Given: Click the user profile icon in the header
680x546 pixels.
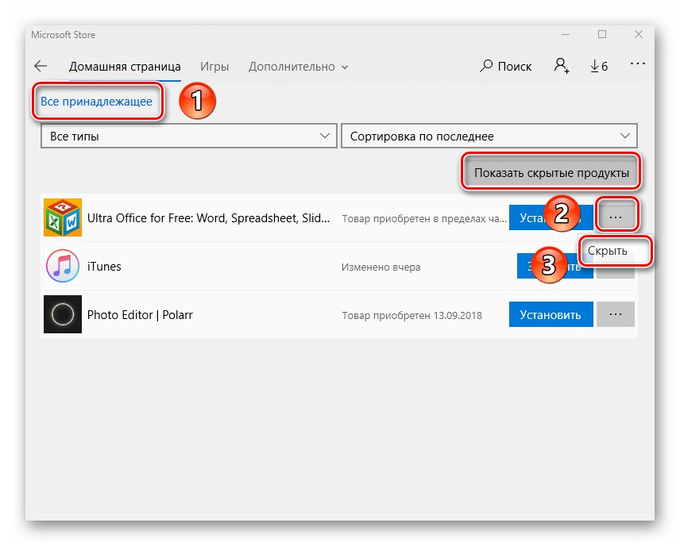Looking at the screenshot, I should click(x=562, y=67).
